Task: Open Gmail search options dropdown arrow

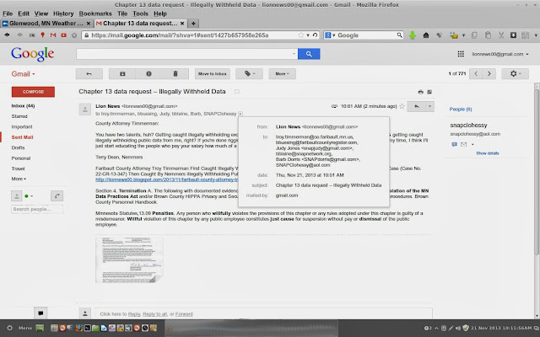Action: (x=294, y=54)
